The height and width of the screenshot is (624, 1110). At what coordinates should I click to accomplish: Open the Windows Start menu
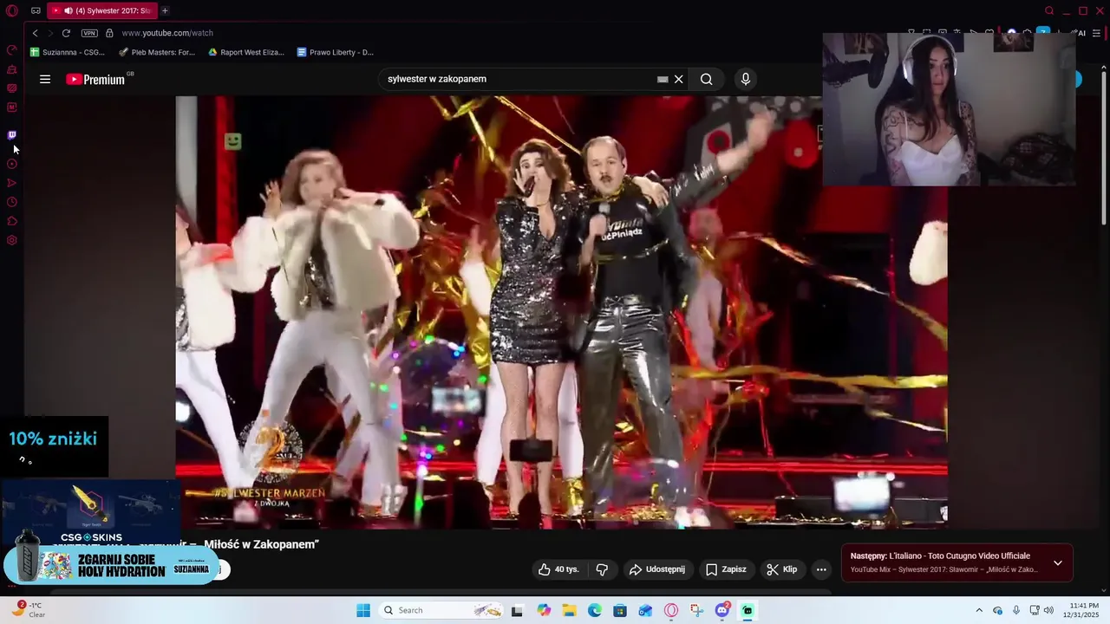click(363, 610)
